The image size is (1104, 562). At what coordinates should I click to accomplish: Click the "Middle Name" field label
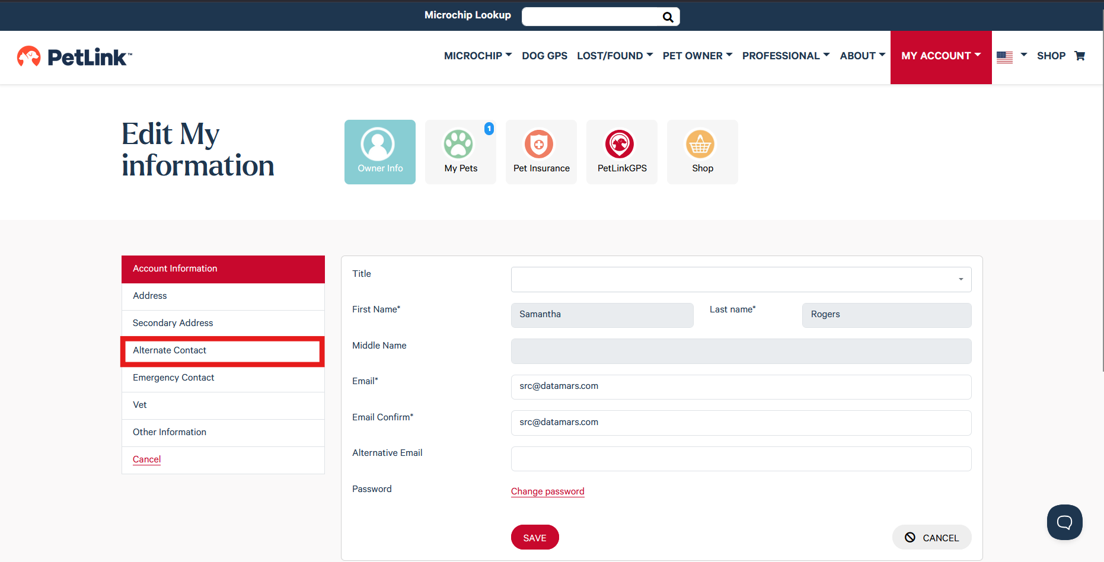point(379,346)
